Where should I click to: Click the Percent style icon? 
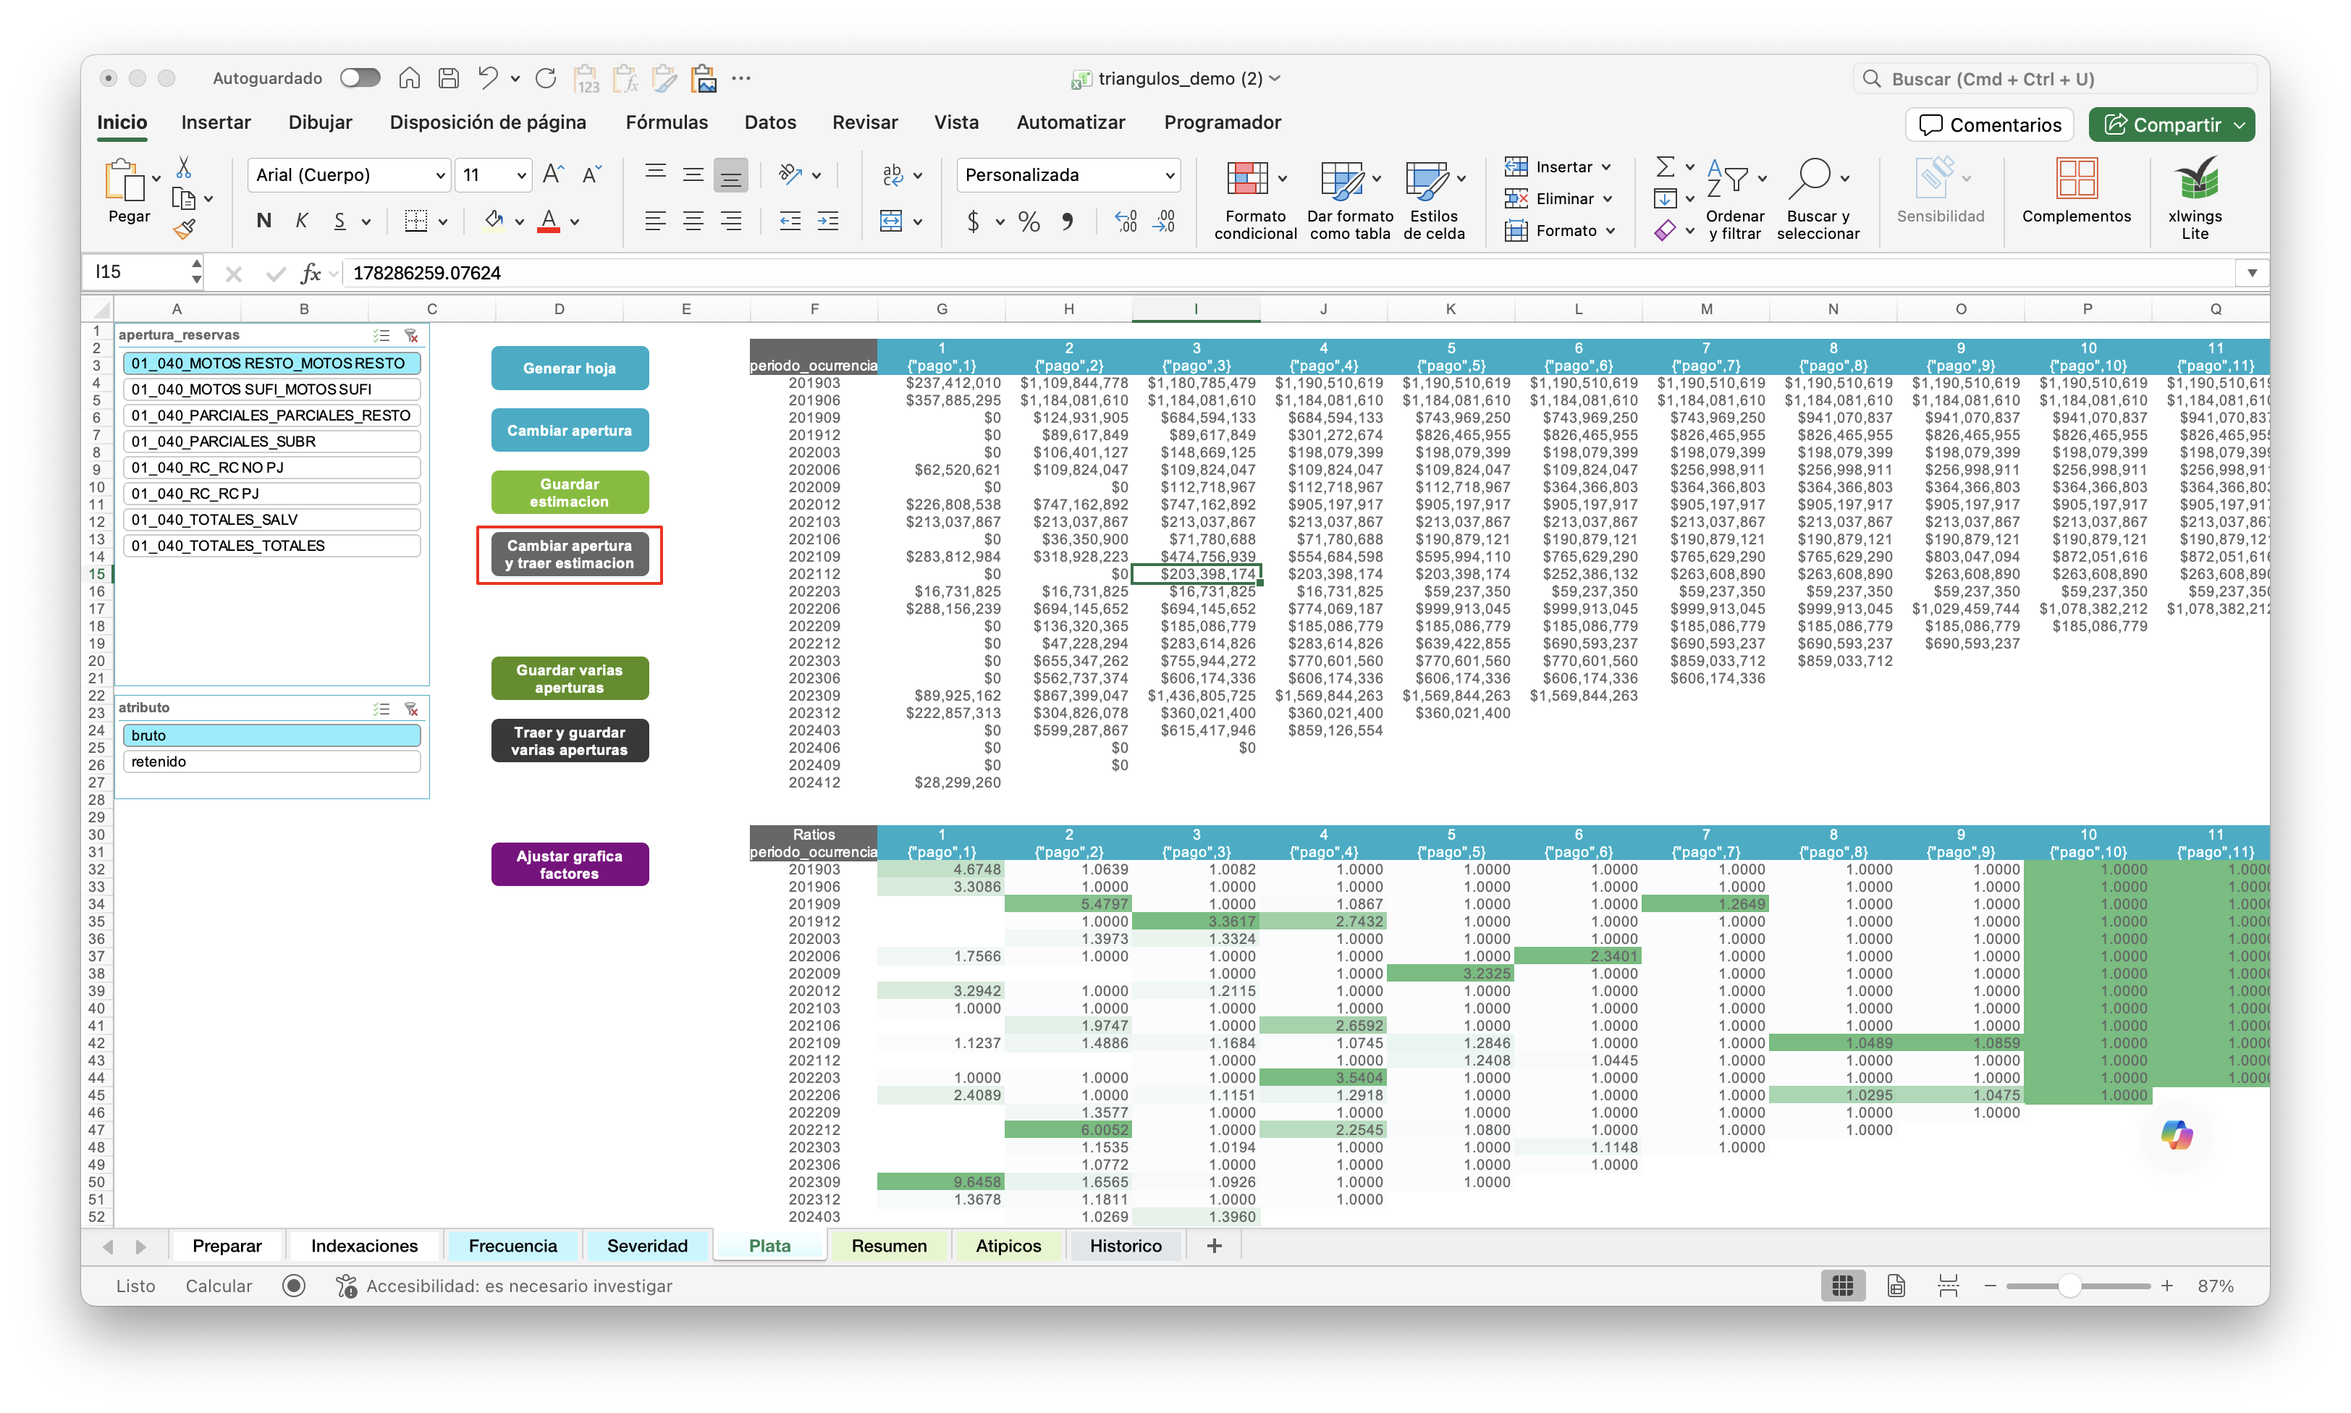[1029, 222]
